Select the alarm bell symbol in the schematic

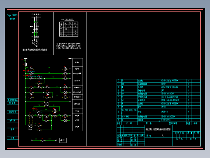click(65, 87)
